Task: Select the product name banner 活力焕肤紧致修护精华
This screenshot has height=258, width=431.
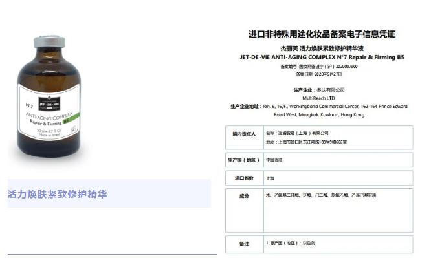Action: 57,194
